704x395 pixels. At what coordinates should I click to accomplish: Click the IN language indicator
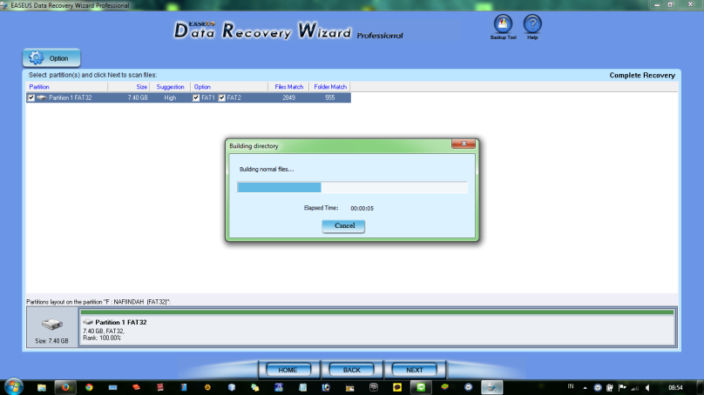(571, 386)
